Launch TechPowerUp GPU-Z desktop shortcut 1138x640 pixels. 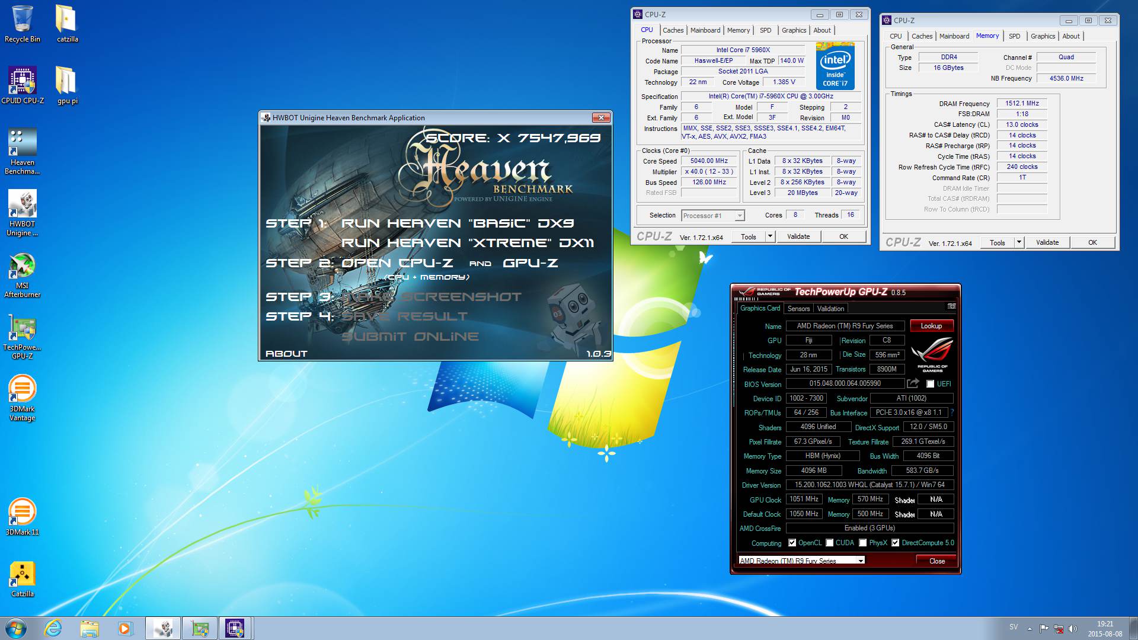[x=23, y=336]
